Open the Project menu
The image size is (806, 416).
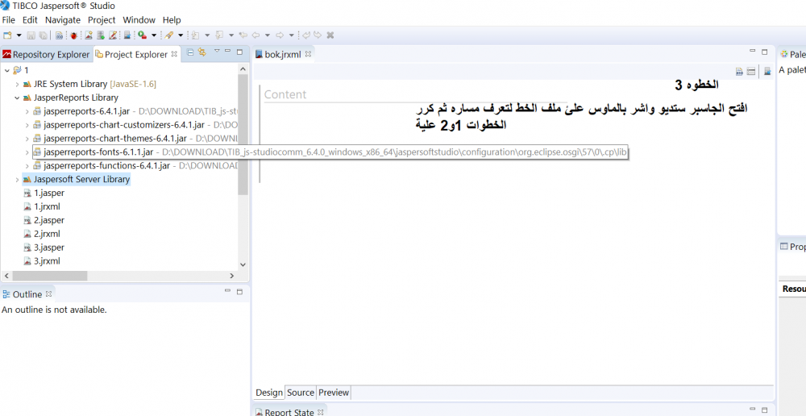coord(102,19)
